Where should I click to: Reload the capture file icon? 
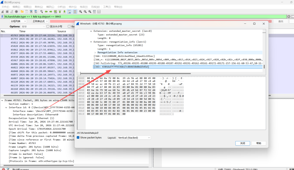pyautogui.click(x=36, y=11)
